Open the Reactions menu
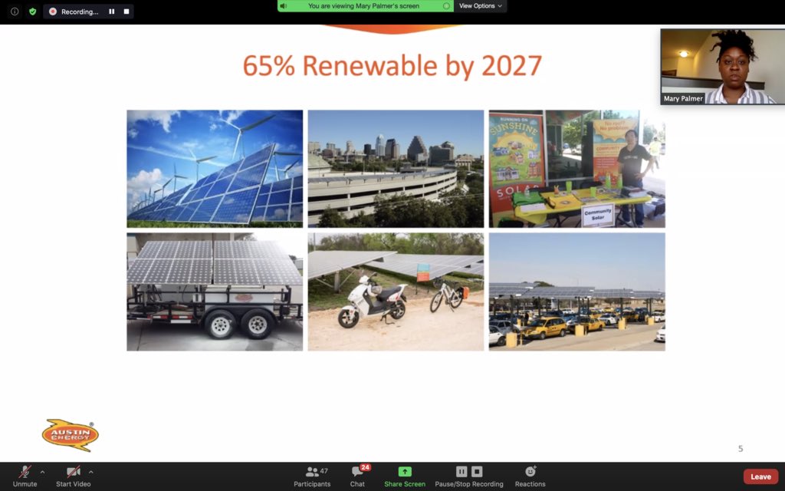Viewport: 785px width, 491px height. [530, 476]
